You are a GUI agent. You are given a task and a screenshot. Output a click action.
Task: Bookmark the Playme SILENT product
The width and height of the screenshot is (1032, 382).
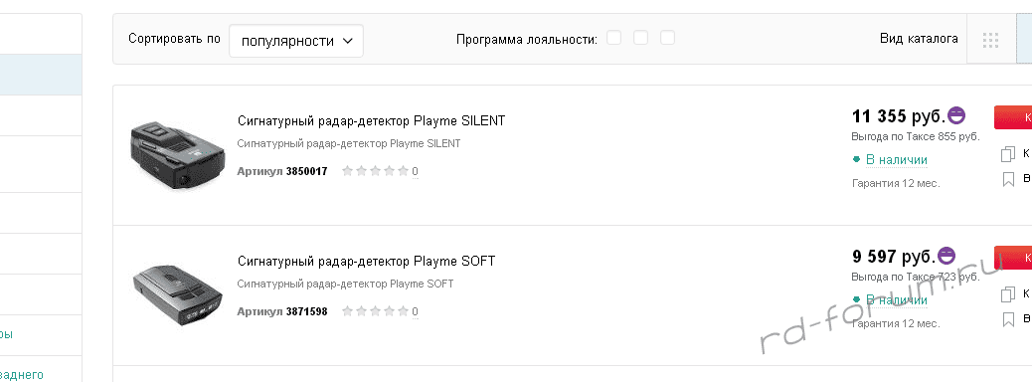1008,179
